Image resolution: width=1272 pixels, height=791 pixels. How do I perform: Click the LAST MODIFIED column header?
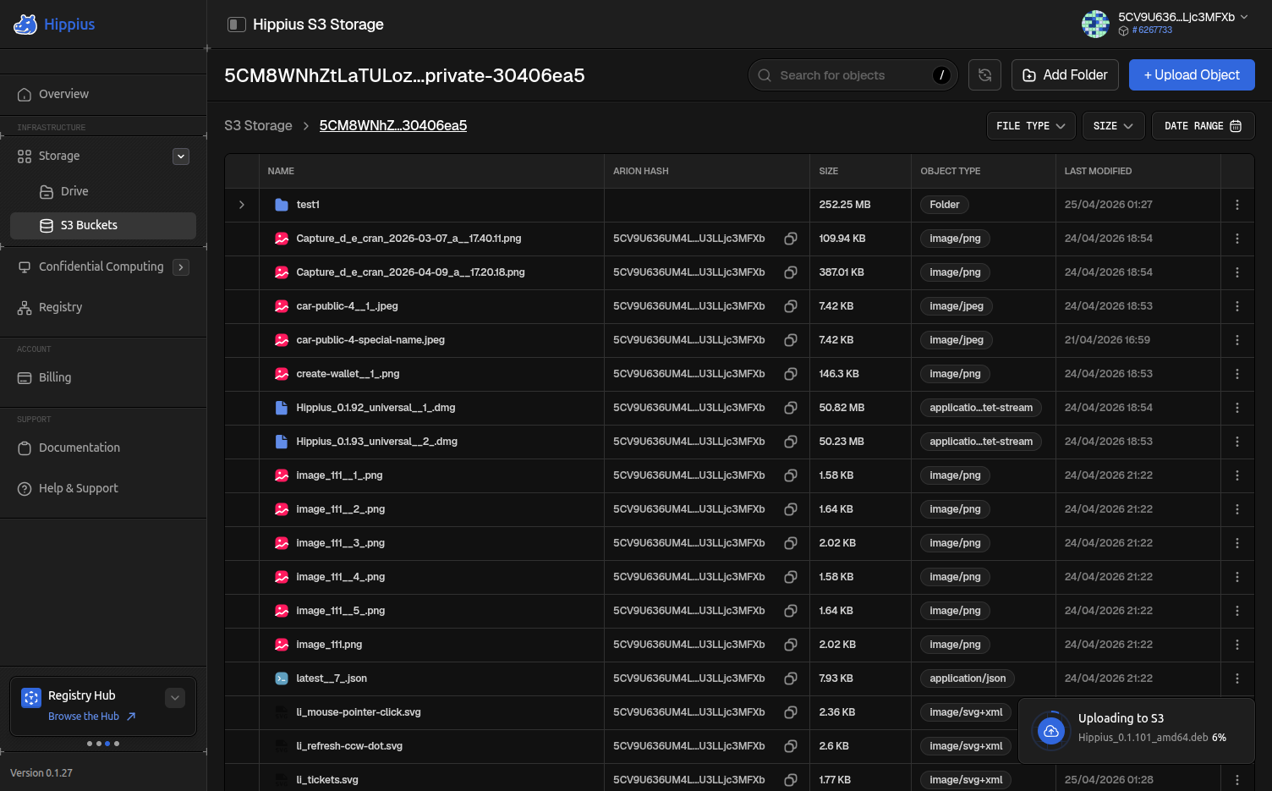(1098, 171)
